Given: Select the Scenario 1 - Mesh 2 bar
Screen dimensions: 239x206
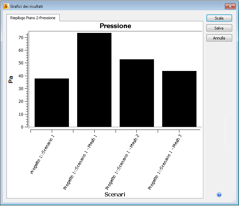Looking at the screenshot, I should (x=137, y=93).
